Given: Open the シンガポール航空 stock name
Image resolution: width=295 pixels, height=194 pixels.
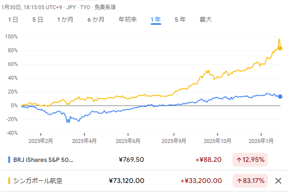Looking at the screenshot, I should (38, 181).
